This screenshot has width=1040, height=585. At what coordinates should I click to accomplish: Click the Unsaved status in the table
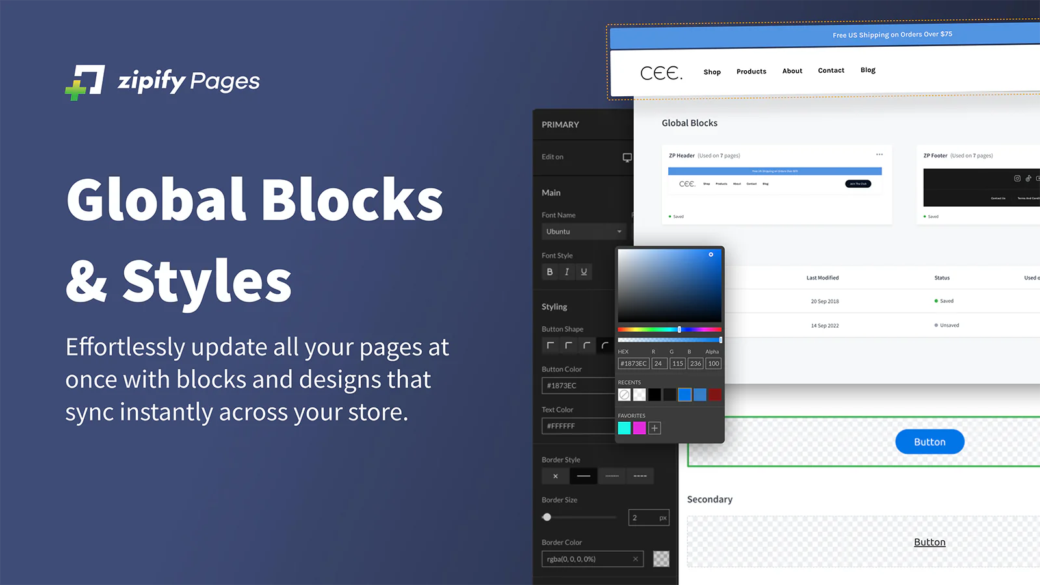946,325
